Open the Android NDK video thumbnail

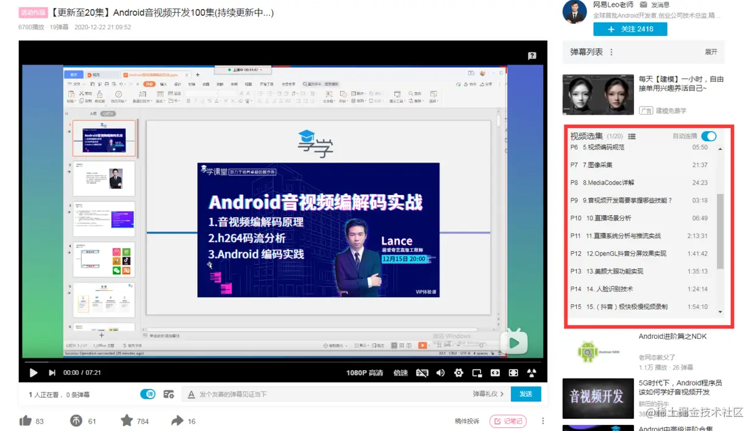pyautogui.click(x=598, y=351)
